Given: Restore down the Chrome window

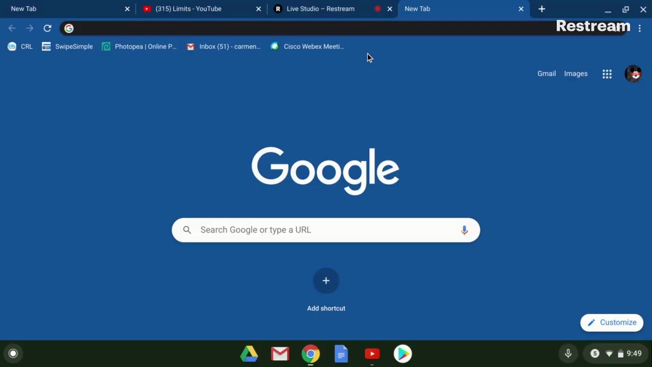Looking at the screenshot, I should [626, 9].
